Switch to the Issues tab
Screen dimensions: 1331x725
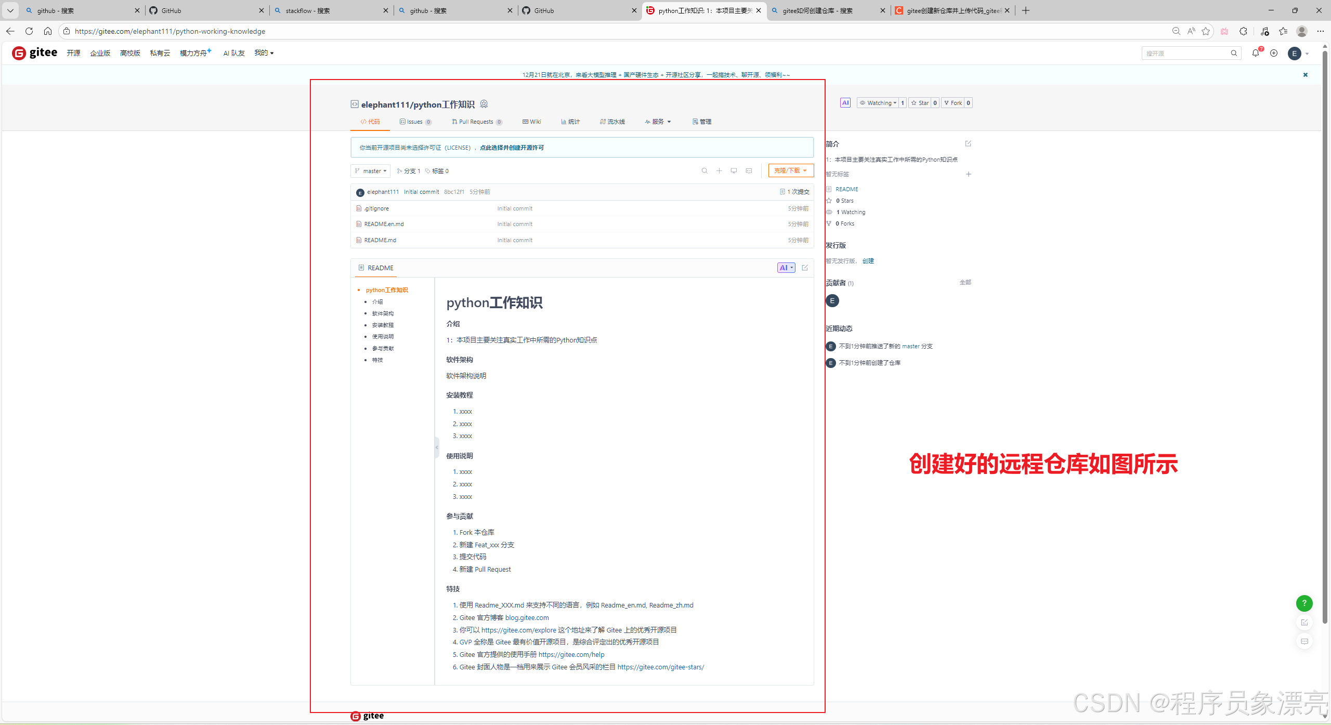pyautogui.click(x=415, y=122)
